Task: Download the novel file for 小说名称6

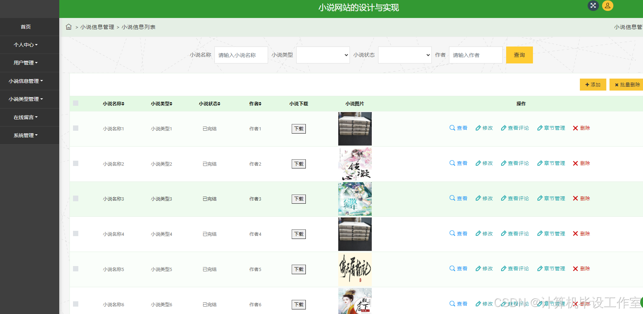Action: pyautogui.click(x=299, y=304)
